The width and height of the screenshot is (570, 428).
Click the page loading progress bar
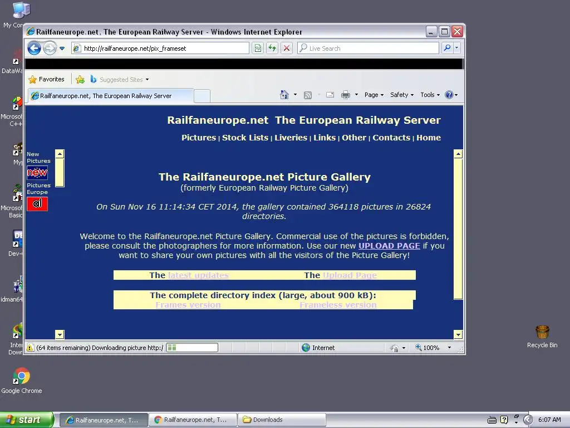[x=192, y=348]
